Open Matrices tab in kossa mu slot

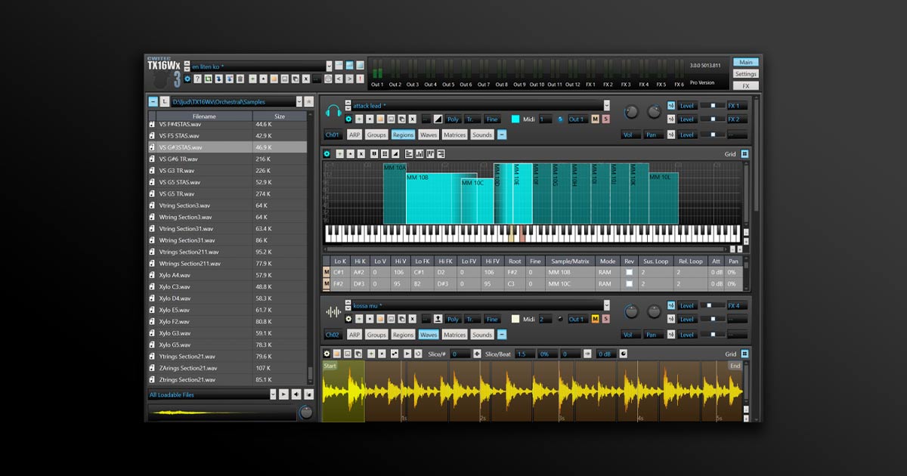[x=454, y=335]
